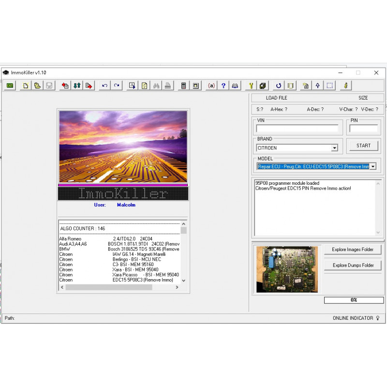Click the Redo arrow icon

[116, 86]
